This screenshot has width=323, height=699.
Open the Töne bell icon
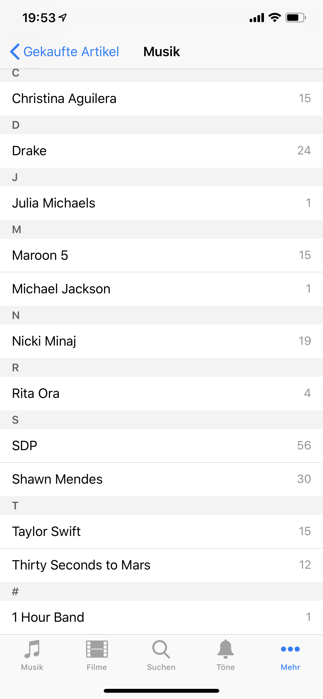pyautogui.click(x=225, y=649)
